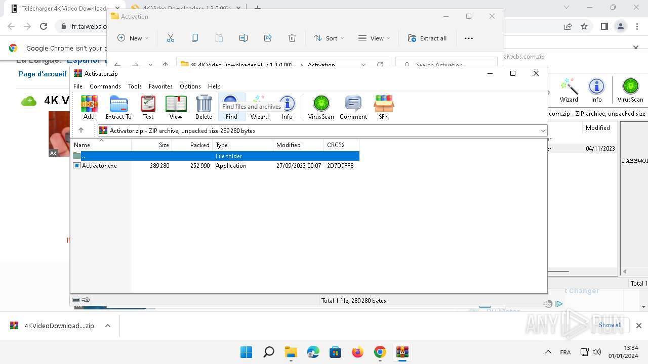
Task: Sort archive list by CRC32 column
Action: [342, 145]
